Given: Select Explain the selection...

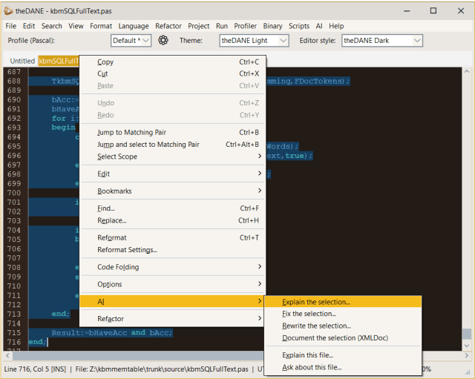Looking at the screenshot, I should [343, 302].
